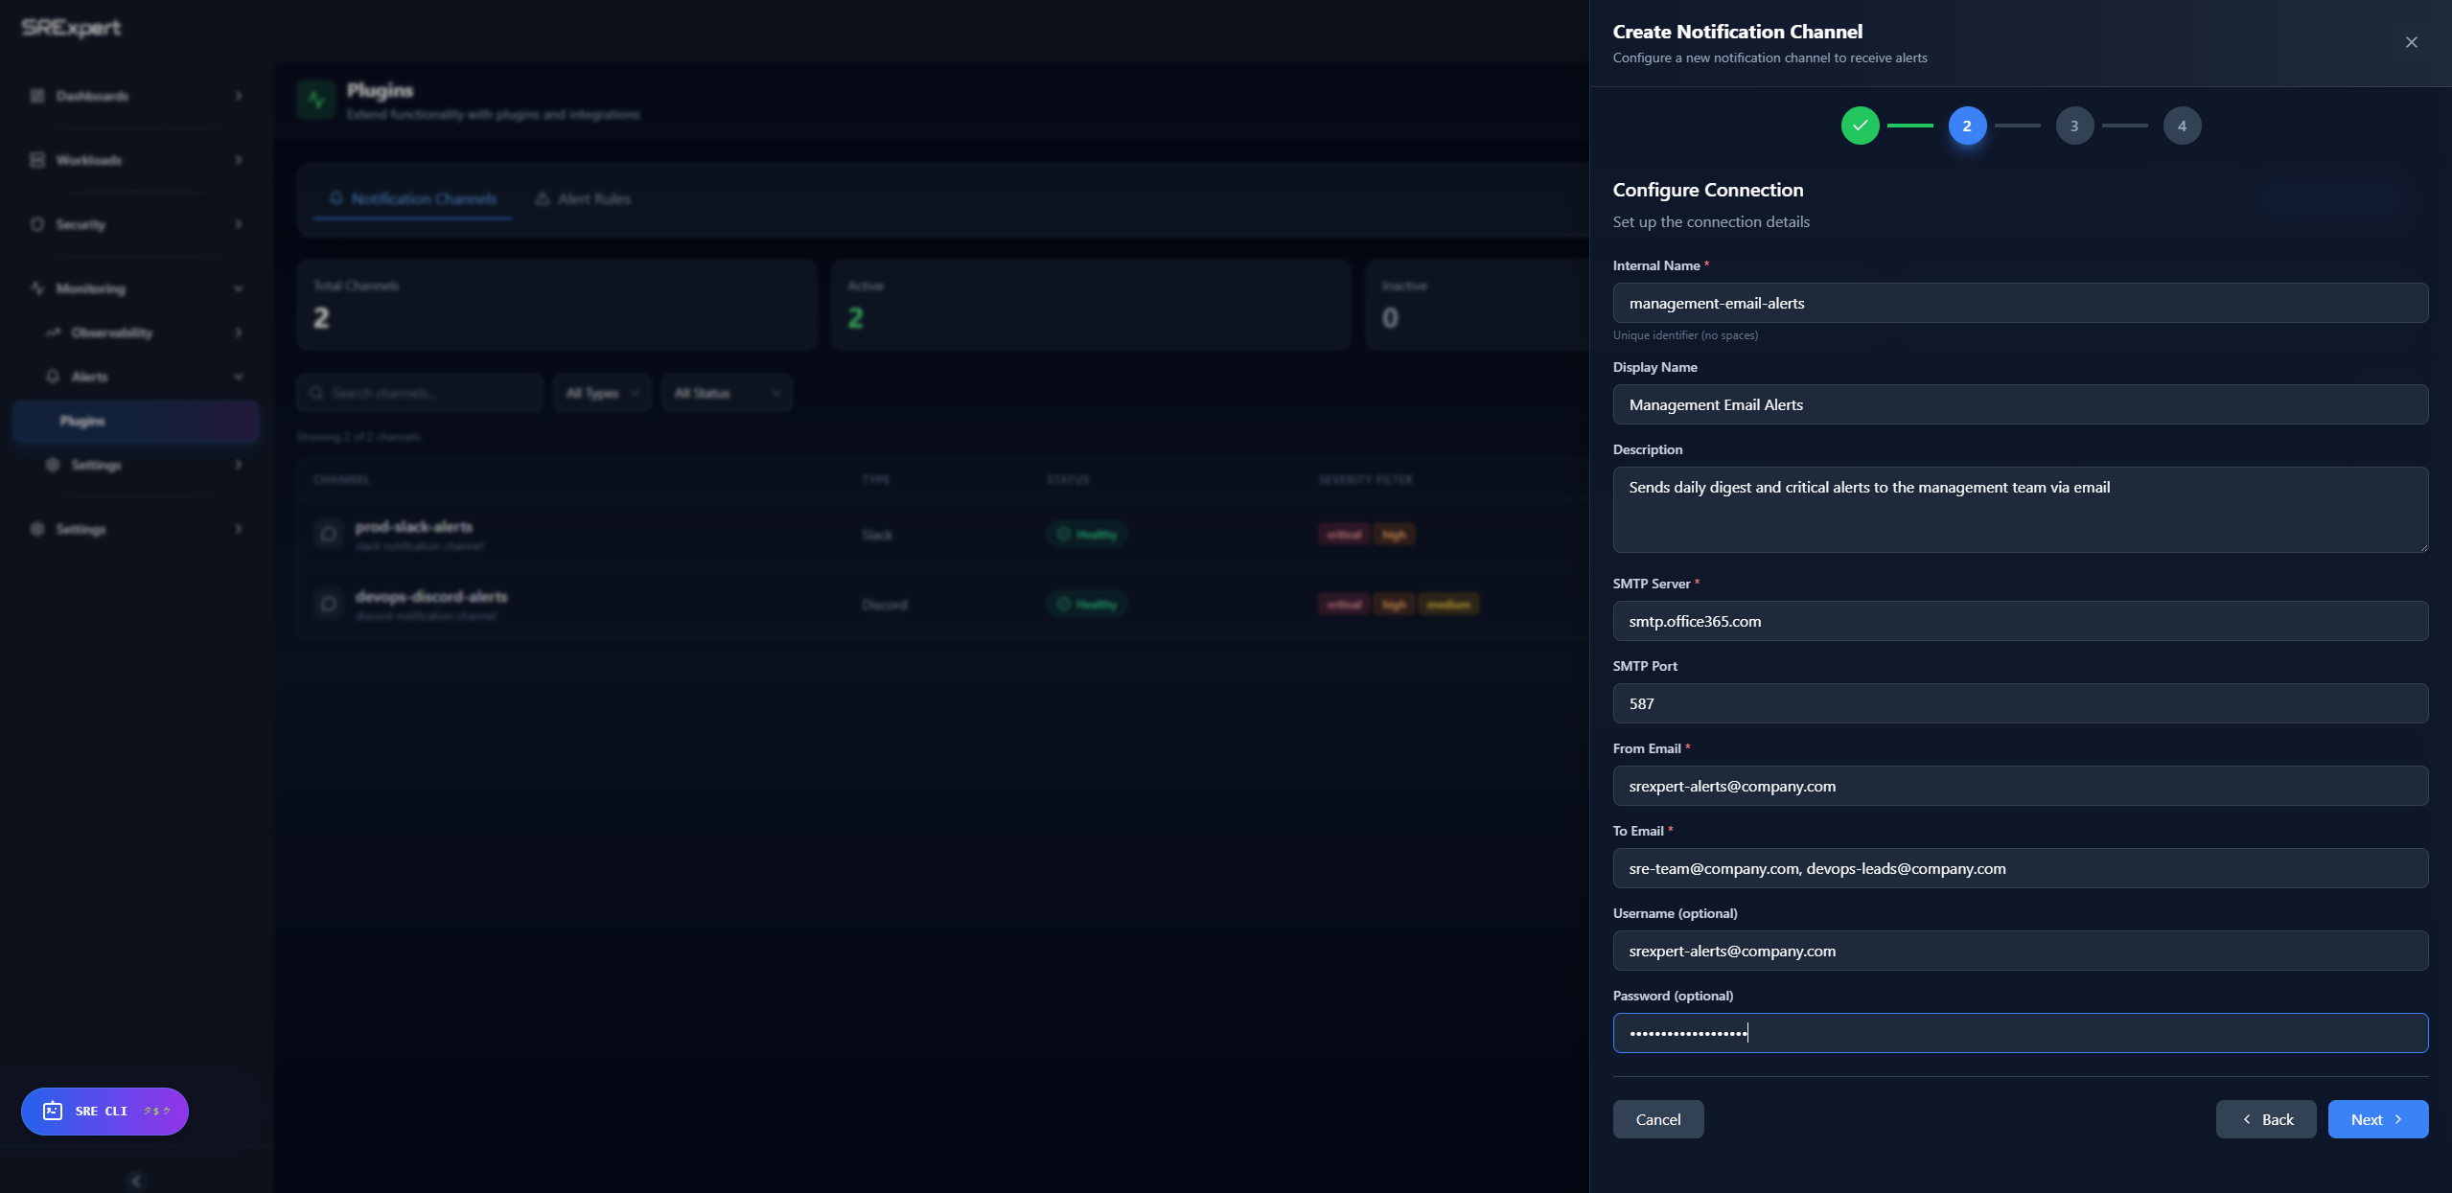Viewport: 2452px width, 1193px height.
Task: Click the Alerts bell icon in sidebar
Action: (53, 377)
